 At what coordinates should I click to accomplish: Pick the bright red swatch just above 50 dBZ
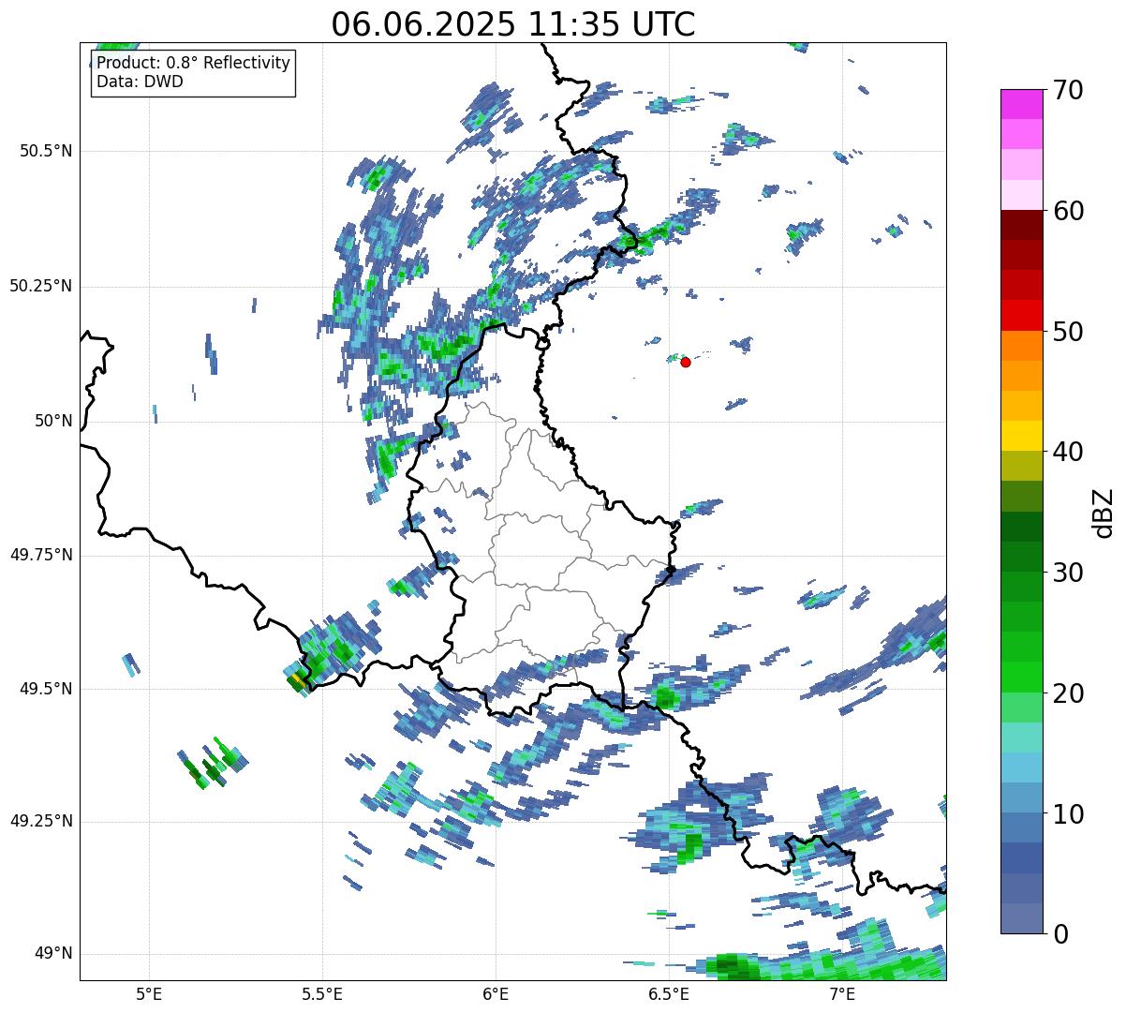tap(1021, 315)
